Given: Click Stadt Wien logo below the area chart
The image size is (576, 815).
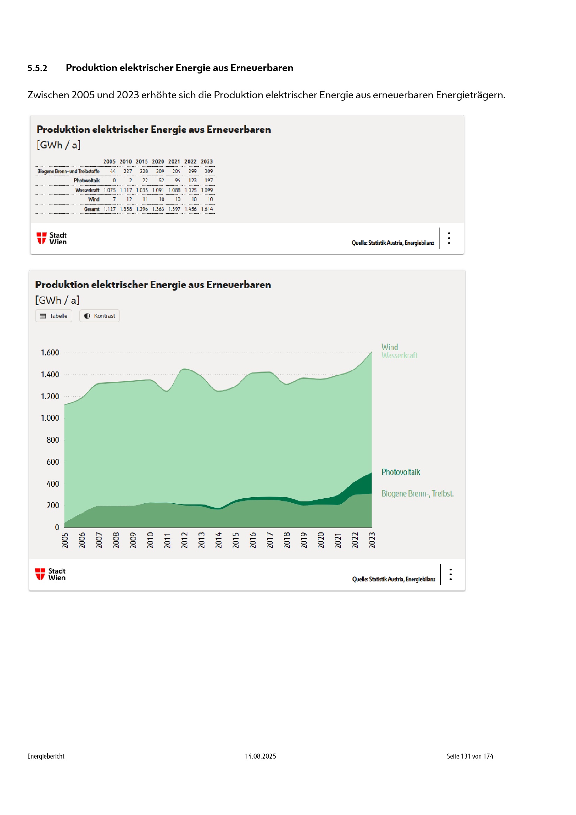Looking at the screenshot, I should (50, 574).
